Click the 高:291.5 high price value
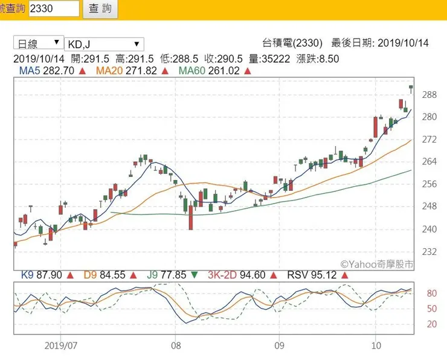The width and height of the screenshot is (447, 360). (135, 59)
